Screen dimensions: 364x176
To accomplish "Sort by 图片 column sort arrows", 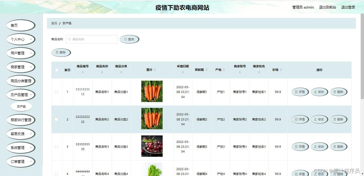I will [155, 70].
